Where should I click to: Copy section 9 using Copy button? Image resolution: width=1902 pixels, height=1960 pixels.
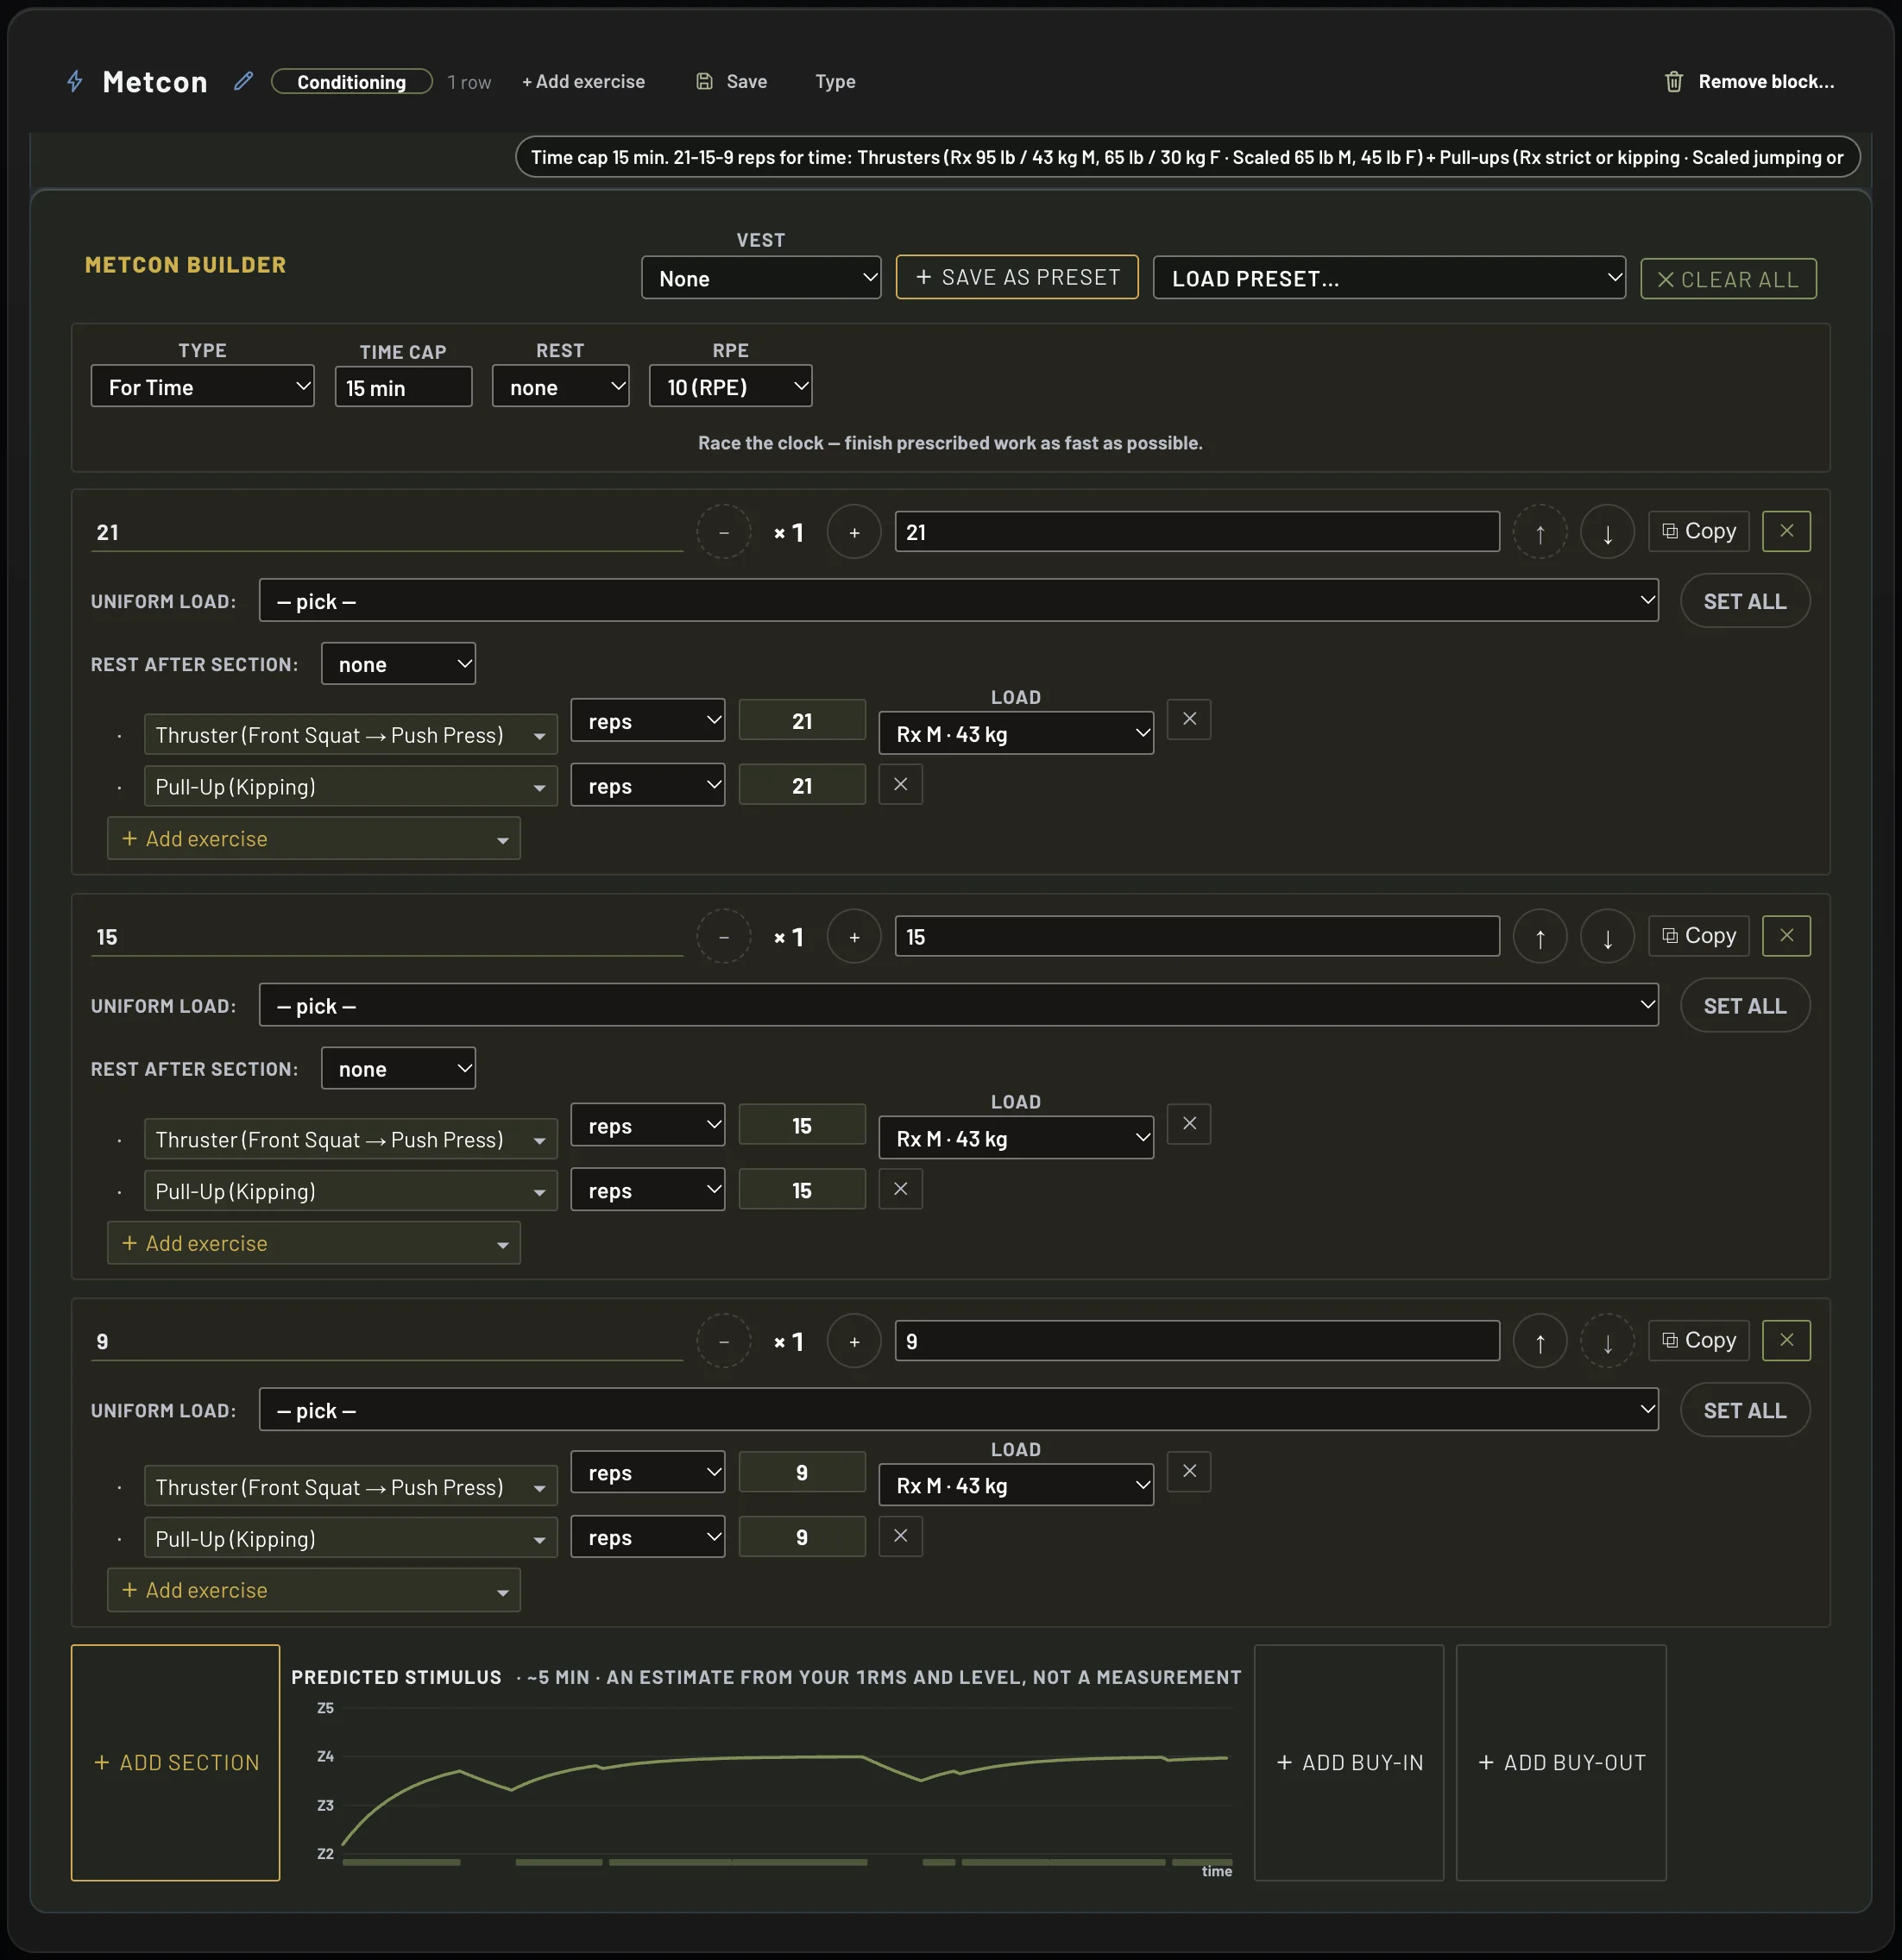point(1697,1340)
